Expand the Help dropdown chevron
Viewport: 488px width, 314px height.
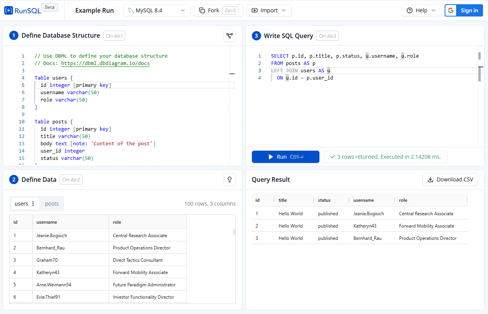pyautogui.click(x=433, y=10)
